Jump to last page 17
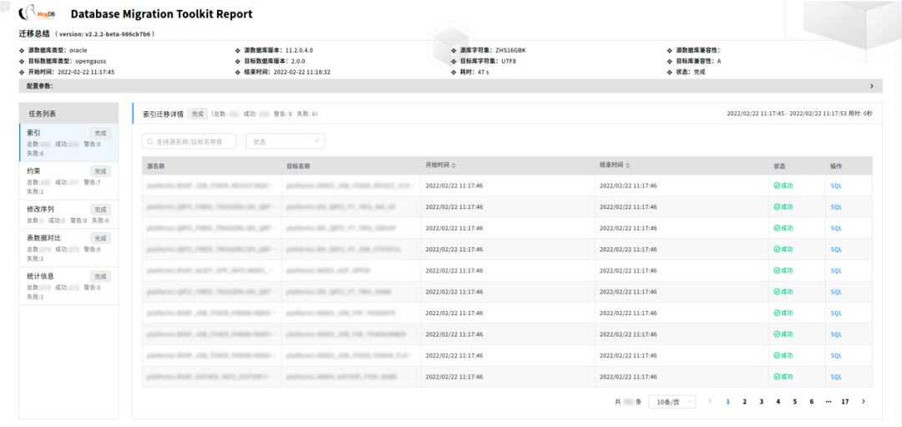 pos(845,402)
